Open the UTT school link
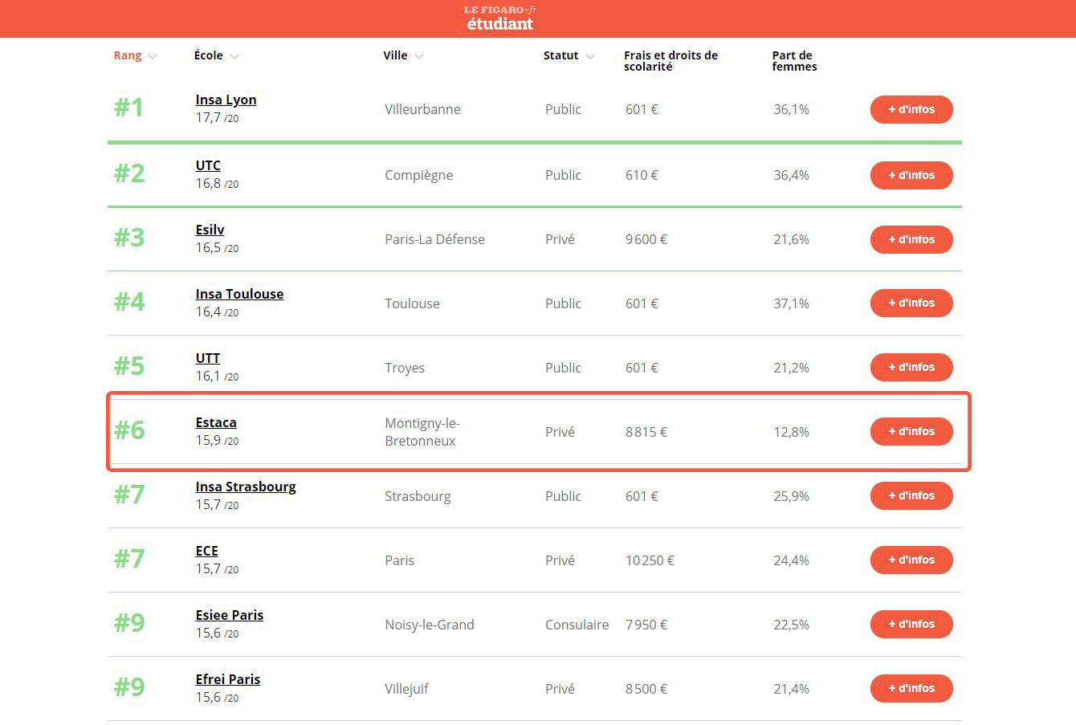The width and height of the screenshot is (1076, 725). click(207, 358)
